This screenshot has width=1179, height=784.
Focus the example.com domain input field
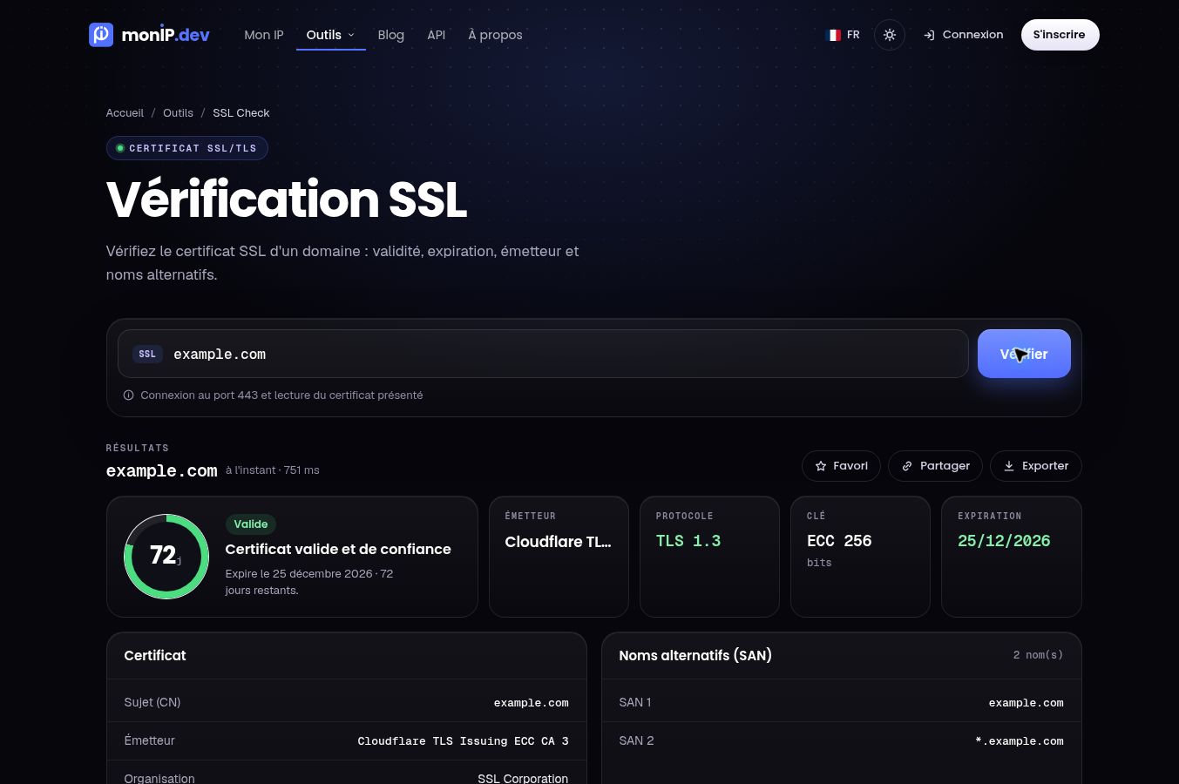[543, 354]
